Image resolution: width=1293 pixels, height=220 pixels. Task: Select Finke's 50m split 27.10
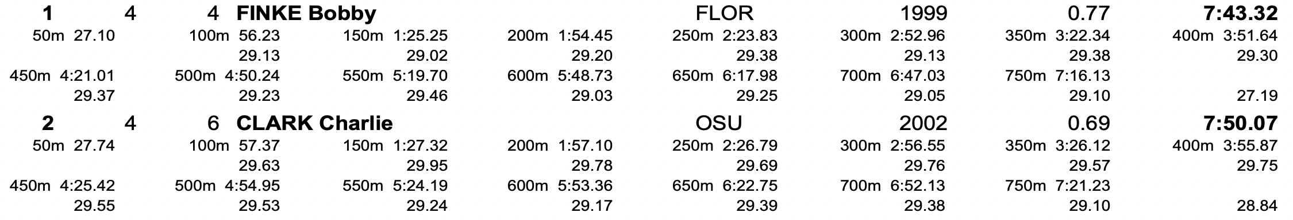click(x=94, y=36)
